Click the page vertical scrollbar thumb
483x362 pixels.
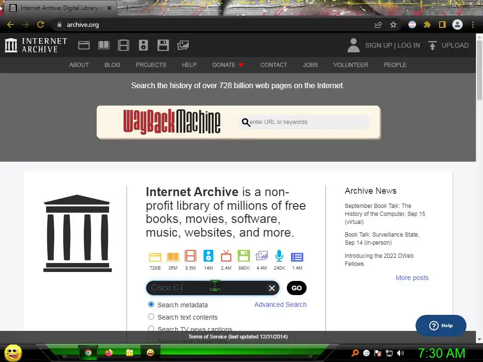(480, 69)
